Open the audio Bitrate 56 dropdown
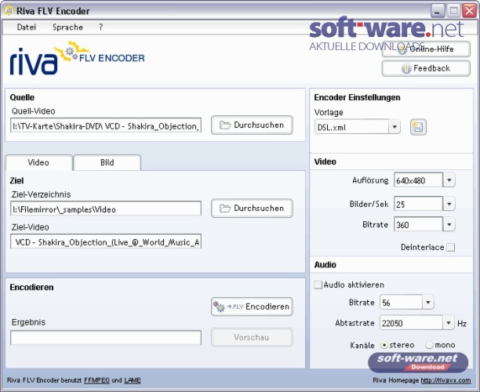Screen dimensions: 480x392 (427, 303)
